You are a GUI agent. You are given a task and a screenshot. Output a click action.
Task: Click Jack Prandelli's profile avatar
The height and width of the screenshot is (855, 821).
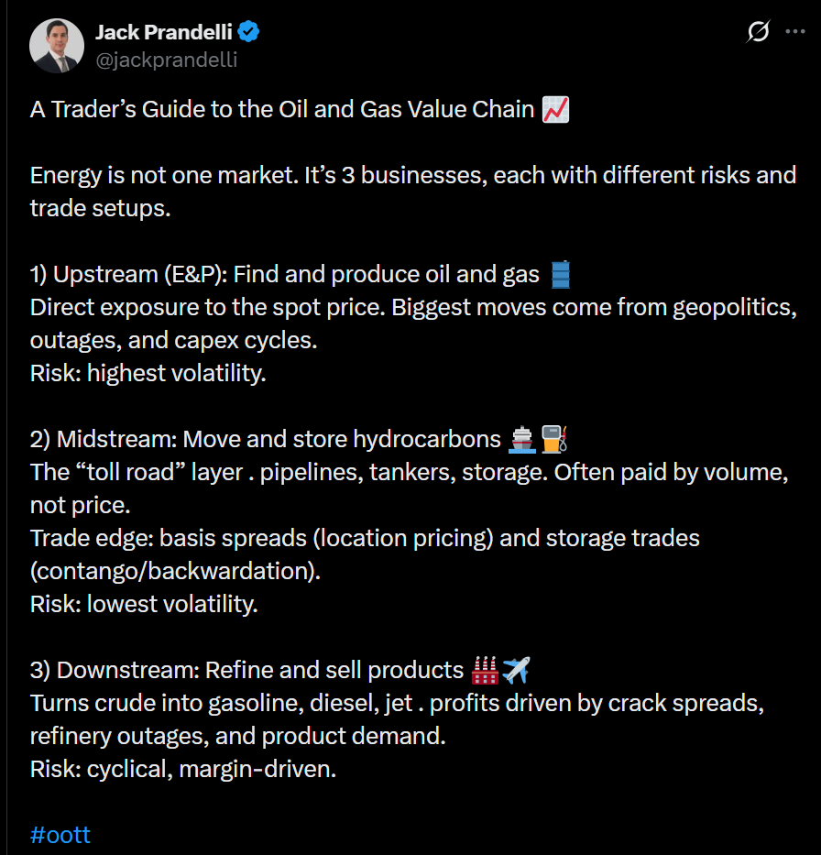[57, 45]
